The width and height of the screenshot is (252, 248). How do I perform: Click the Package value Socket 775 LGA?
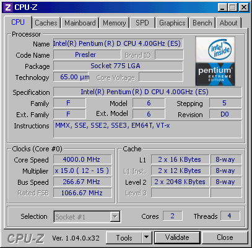[118, 66]
